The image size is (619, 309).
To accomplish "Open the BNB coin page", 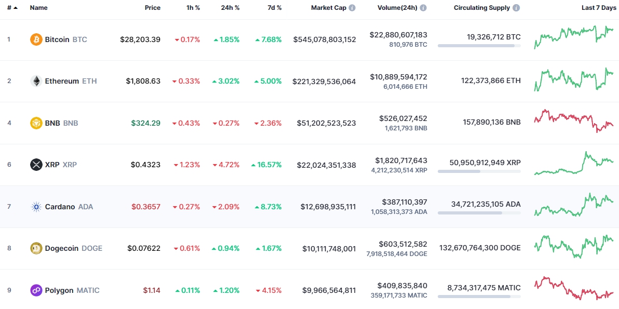I will (x=62, y=123).
